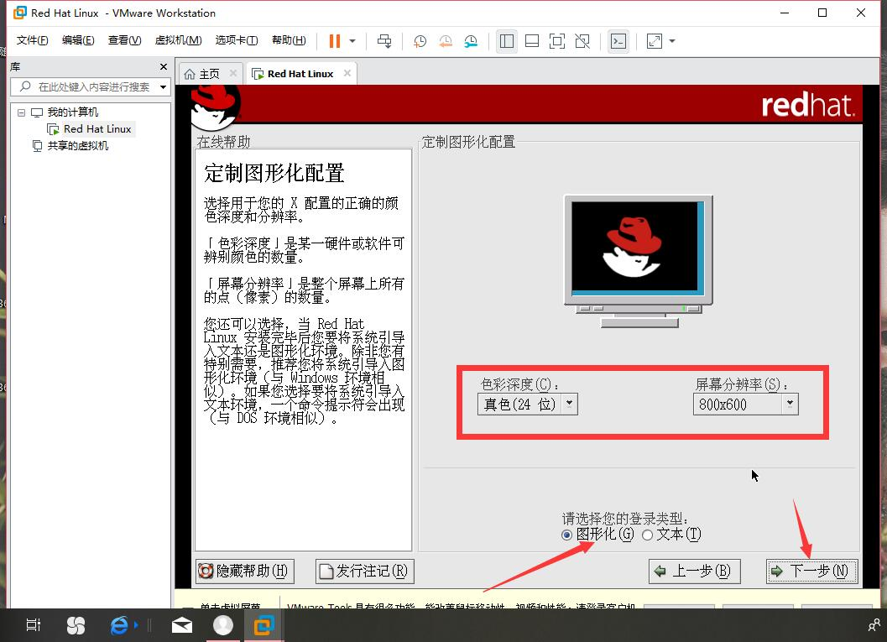The height and width of the screenshot is (642, 887).
Task: Proceed with 下一步(N)
Action: pyautogui.click(x=811, y=572)
